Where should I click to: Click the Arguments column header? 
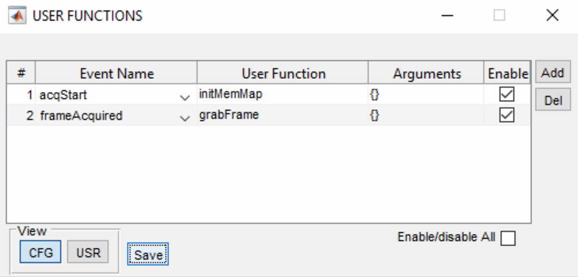(x=427, y=73)
